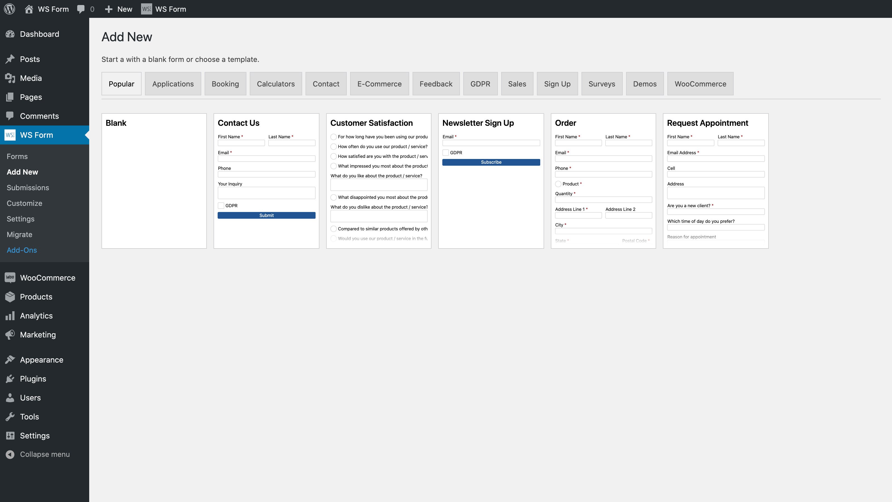Image resolution: width=892 pixels, height=502 pixels.
Task: Click 'Are you a new client?' field
Action: click(716, 212)
